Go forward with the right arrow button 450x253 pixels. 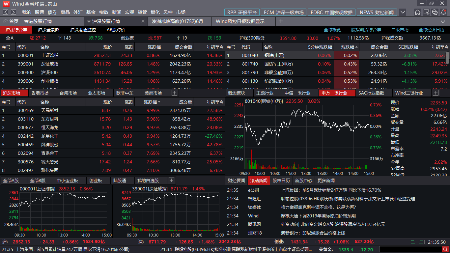[14, 12]
